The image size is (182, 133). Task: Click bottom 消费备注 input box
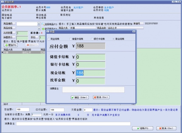pos(73,124)
